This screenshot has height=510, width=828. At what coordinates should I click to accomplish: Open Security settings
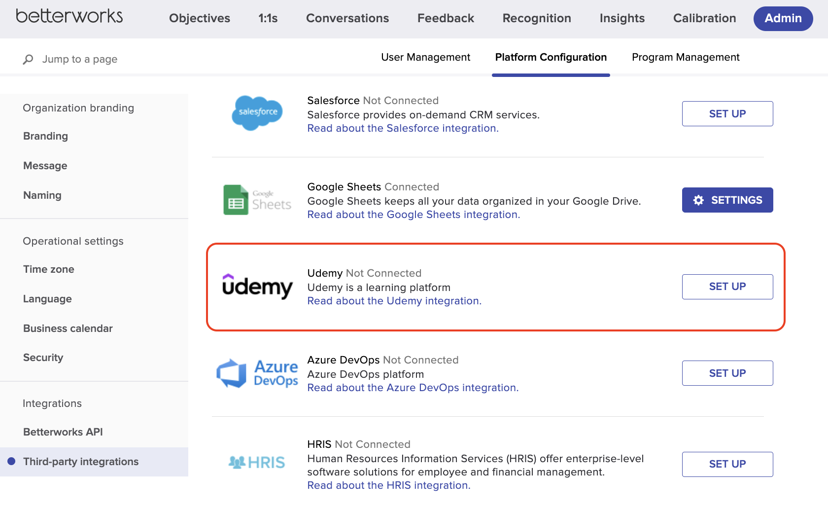pos(43,358)
